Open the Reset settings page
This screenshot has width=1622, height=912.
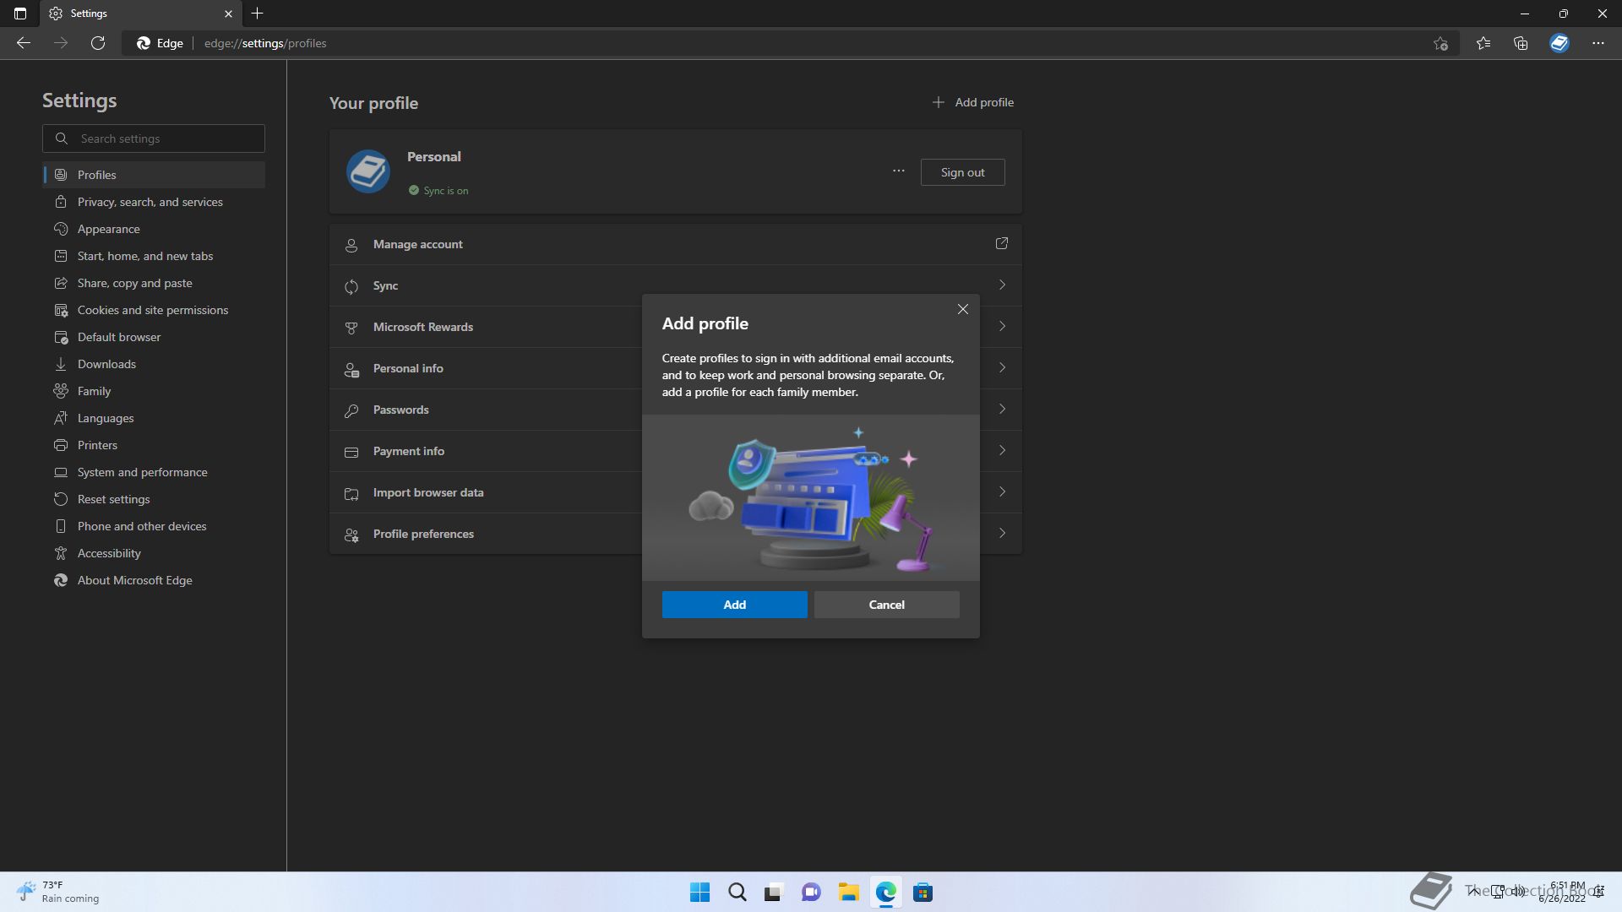(x=154, y=499)
